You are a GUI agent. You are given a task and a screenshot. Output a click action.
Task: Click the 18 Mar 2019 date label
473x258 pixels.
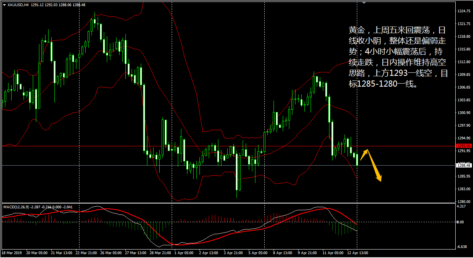[12, 253]
